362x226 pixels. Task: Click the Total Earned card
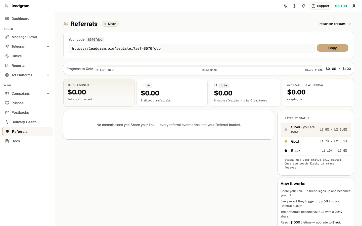click(99, 93)
